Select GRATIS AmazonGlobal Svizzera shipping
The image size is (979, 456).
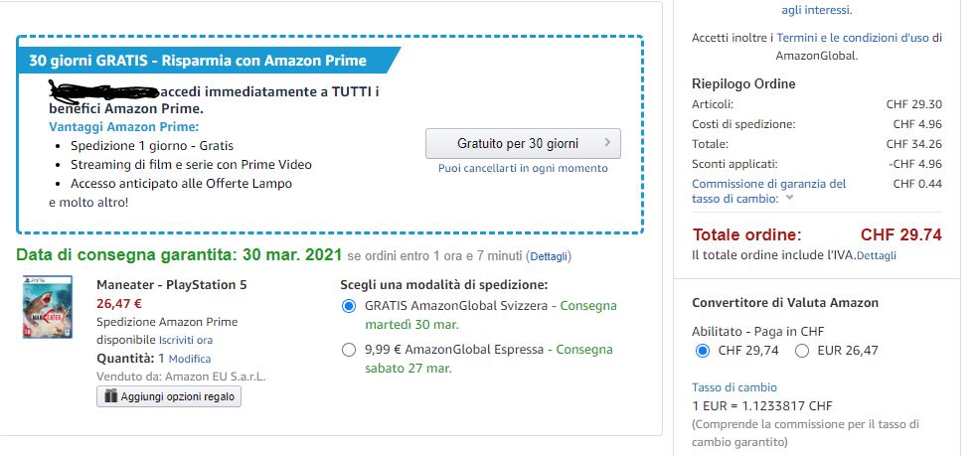pyautogui.click(x=348, y=306)
